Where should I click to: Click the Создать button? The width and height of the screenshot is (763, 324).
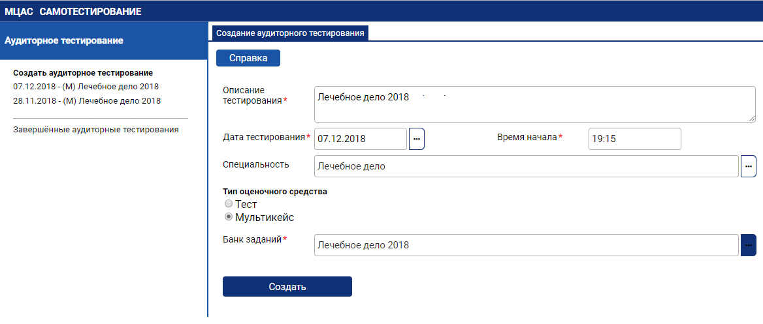point(287,287)
